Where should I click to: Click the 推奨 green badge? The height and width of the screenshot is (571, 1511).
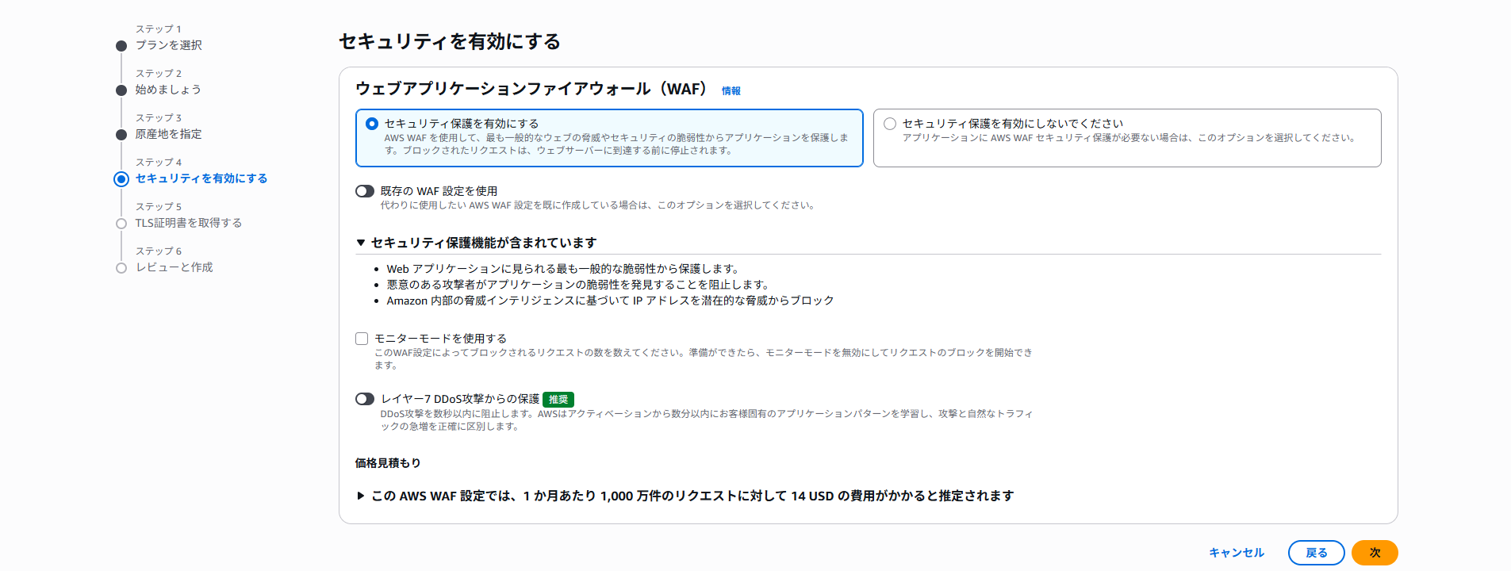click(x=558, y=399)
